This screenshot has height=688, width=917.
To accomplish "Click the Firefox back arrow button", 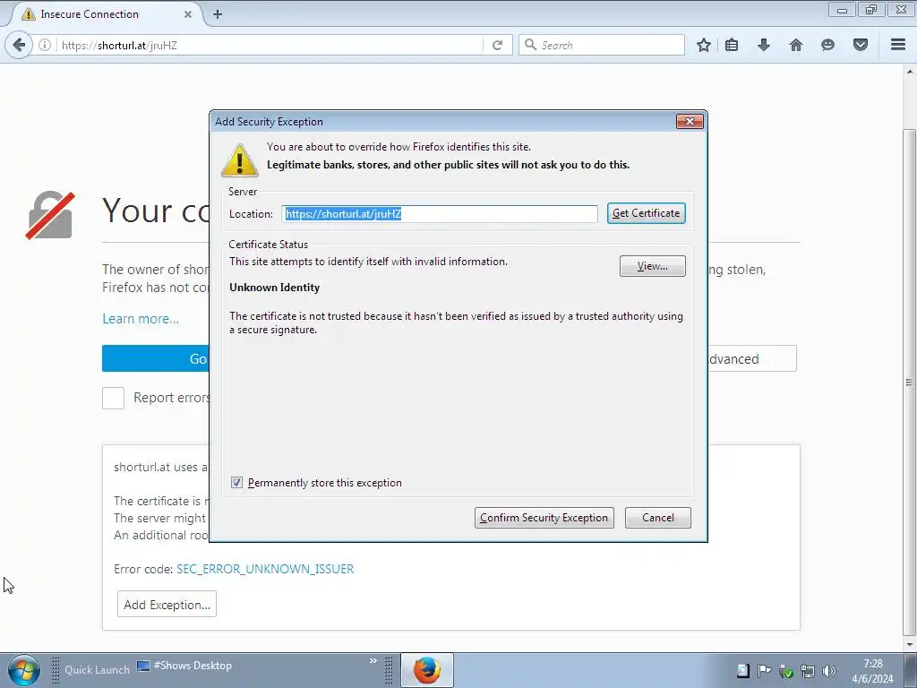I will click(x=19, y=45).
